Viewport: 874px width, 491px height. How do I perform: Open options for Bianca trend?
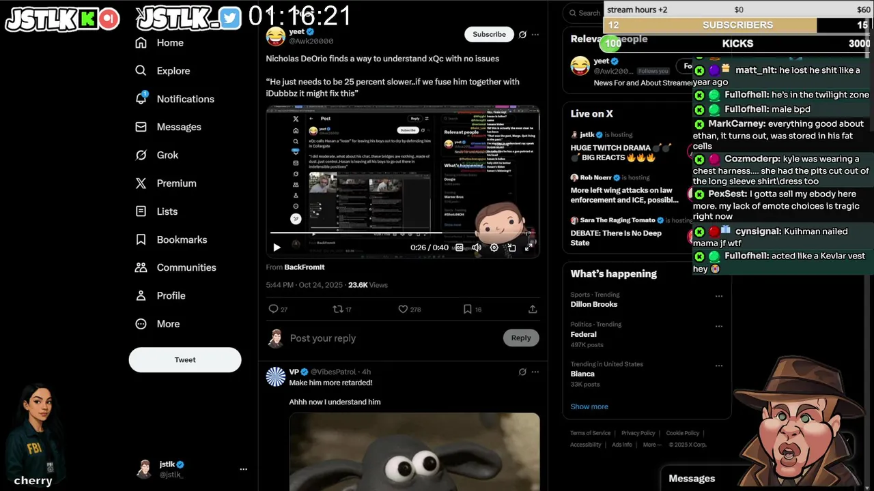(x=719, y=365)
